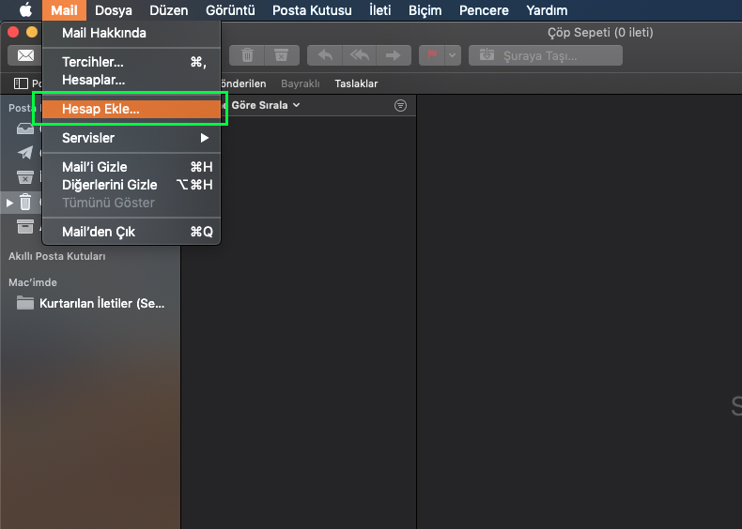742x529 pixels.
Task: Select the Archive box icon in sidebar
Action: [x=25, y=226]
